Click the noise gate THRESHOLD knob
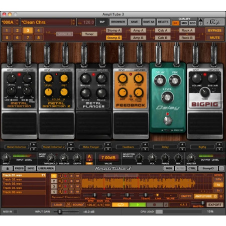This screenshot has height=226, width=226. click(51, 158)
